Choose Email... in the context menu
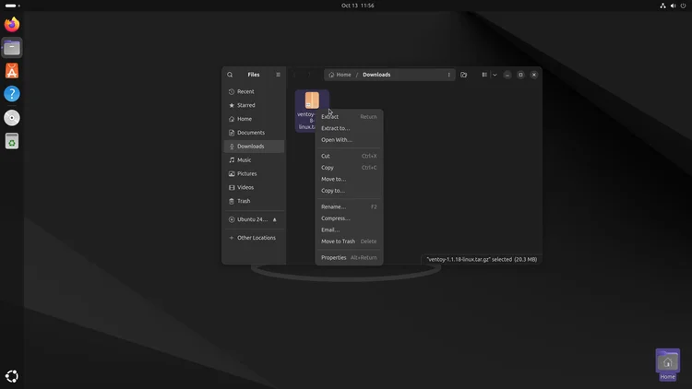Image resolution: width=692 pixels, height=389 pixels. pyautogui.click(x=349, y=230)
